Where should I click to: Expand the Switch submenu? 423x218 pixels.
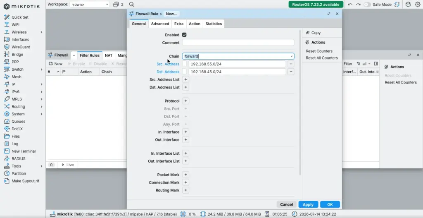tap(42, 69)
